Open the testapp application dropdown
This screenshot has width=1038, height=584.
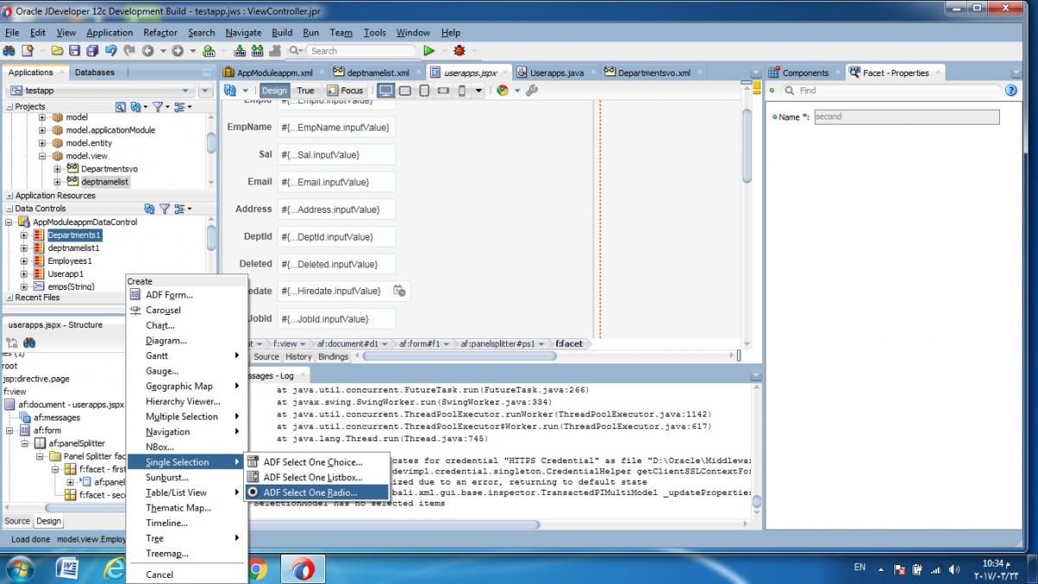[x=185, y=91]
